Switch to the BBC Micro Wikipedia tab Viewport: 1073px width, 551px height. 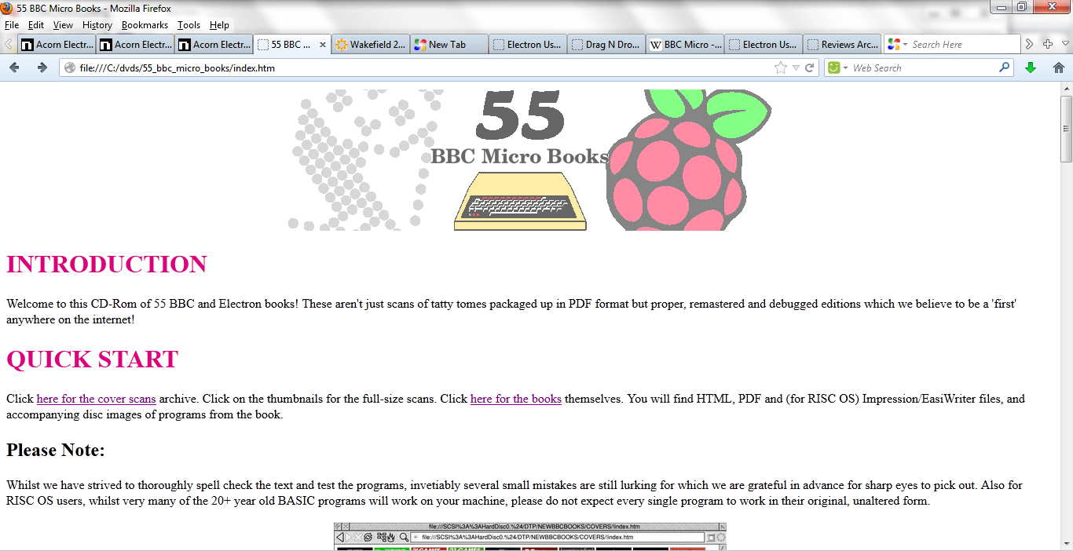tap(685, 45)
